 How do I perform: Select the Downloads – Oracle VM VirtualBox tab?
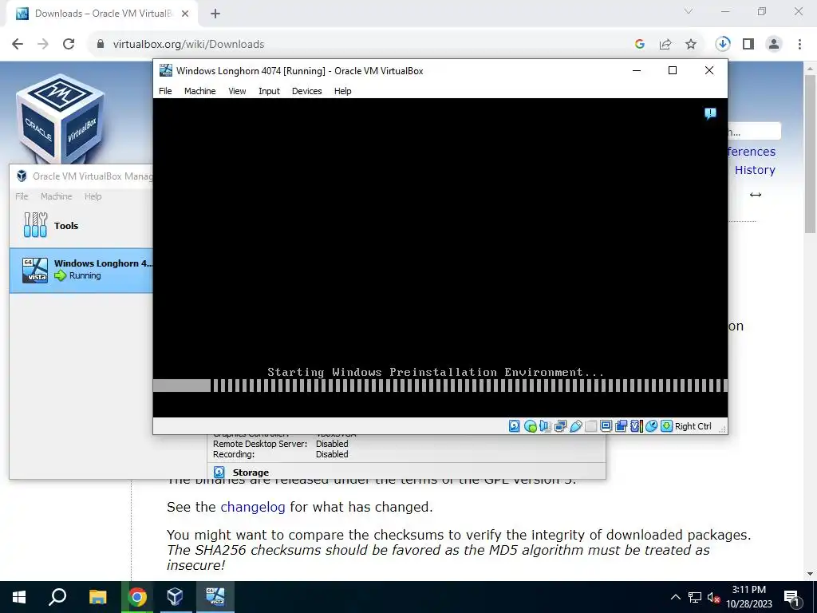[103, 14]
